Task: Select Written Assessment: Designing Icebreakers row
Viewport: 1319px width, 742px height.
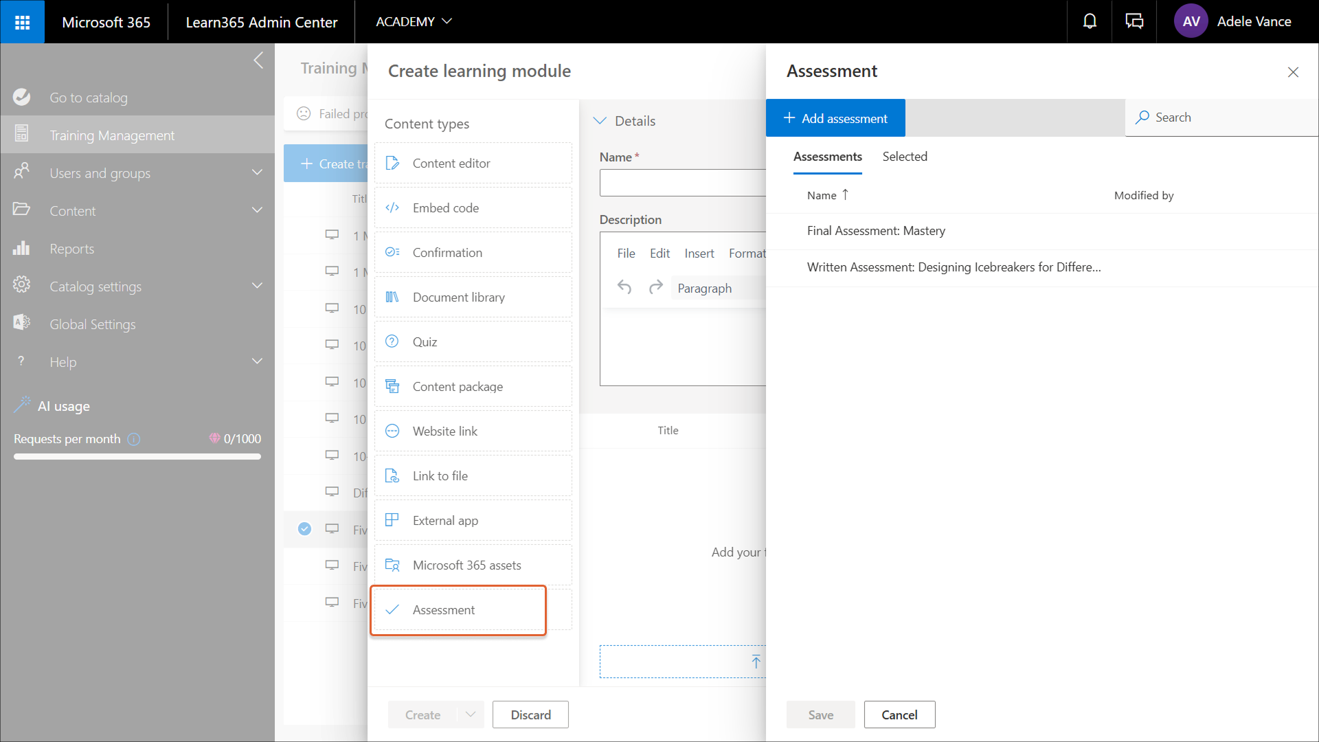Action: click(x=954, y=267)
